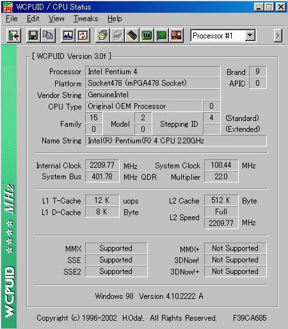
Task: Click the memory chip toolbar icon
Action: click(132, 36)
